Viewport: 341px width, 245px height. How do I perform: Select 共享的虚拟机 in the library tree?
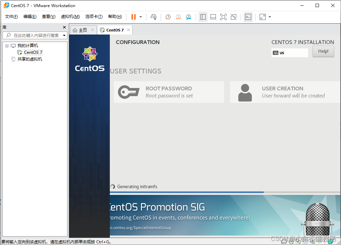point(30,59)
